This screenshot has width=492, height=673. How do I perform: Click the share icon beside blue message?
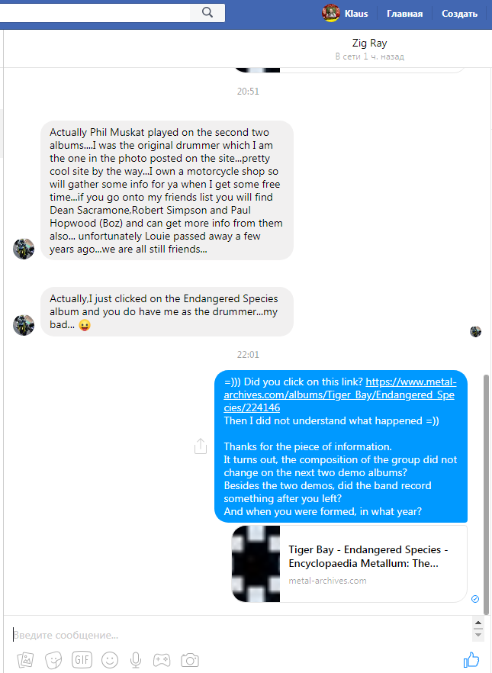(x=201, y=446)
